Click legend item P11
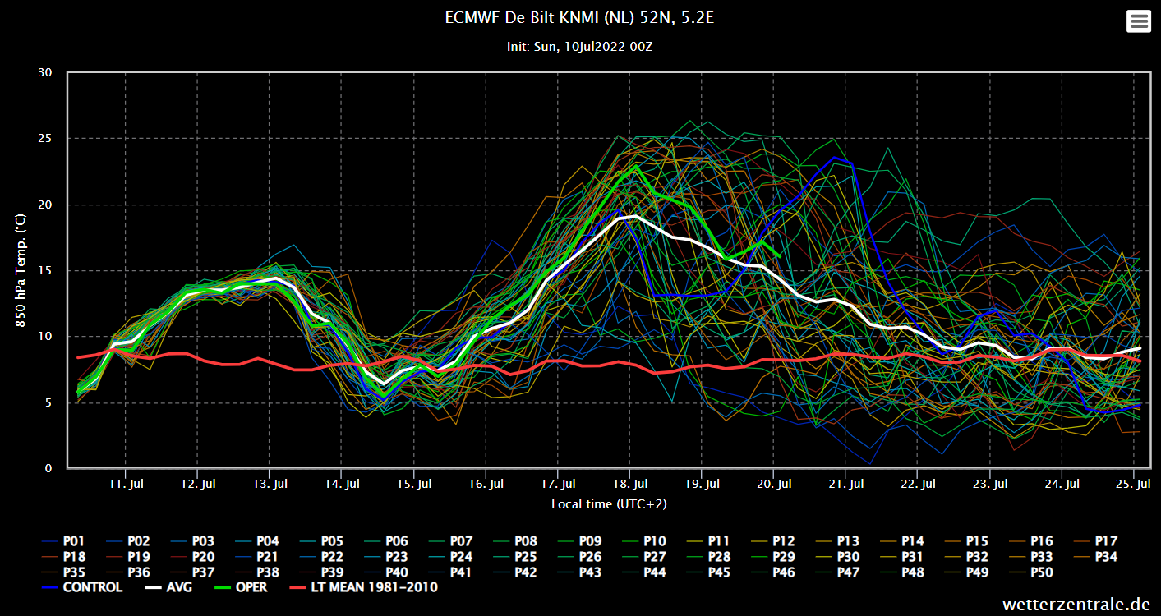This screenshot has width=1161, height=616. point(707,541)
